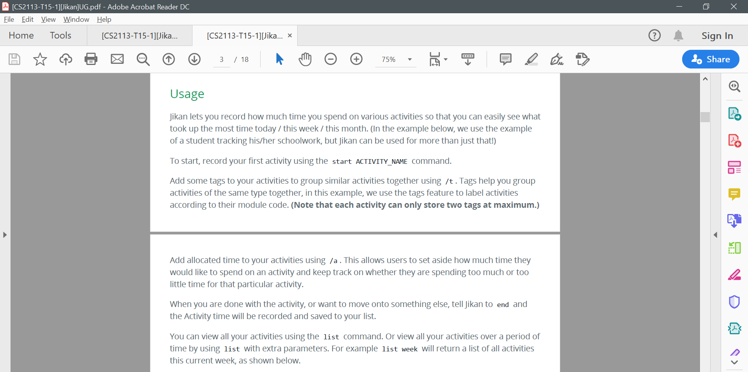Open the Sign document pen icon

click(x=557, y=59)
